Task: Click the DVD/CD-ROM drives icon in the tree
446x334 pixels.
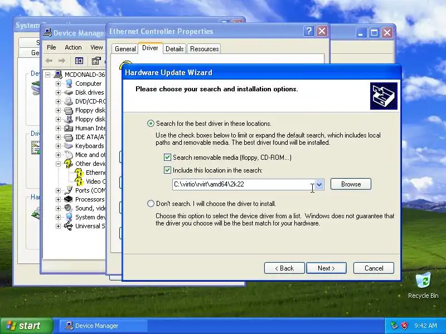Action: [x=69, y=101]
